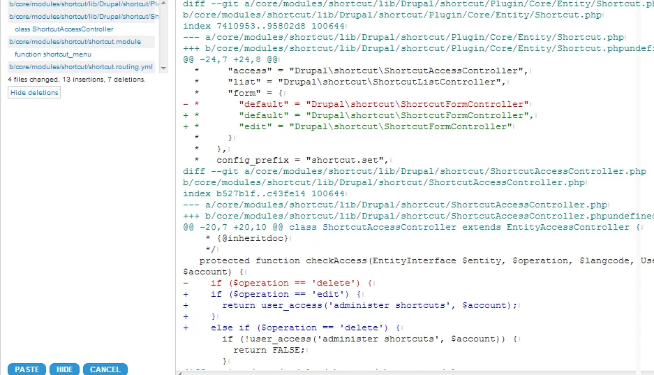Click the added "edit" ShortcutFormController line

[x=348, y=126]
